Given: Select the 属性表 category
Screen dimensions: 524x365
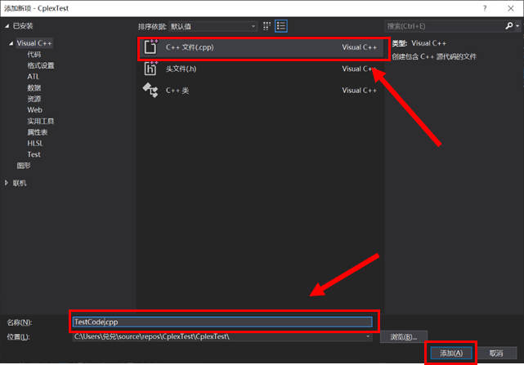Looking at the screenshot, I should tap(38, 132).
